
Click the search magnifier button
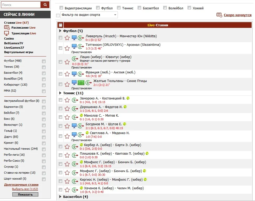(45, 5)
